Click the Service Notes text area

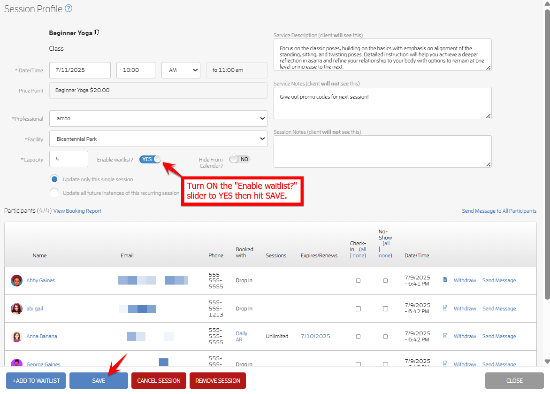point(382,103)
